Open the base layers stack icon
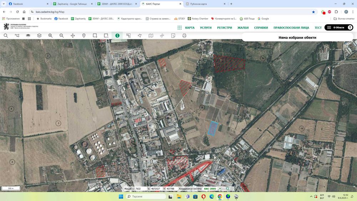Viewport: 357px width, 201px height. [x=28, y=35]
